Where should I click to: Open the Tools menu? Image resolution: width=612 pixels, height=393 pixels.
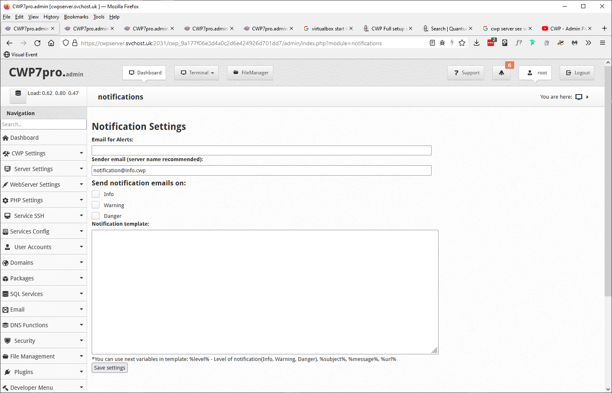[99, 17]
